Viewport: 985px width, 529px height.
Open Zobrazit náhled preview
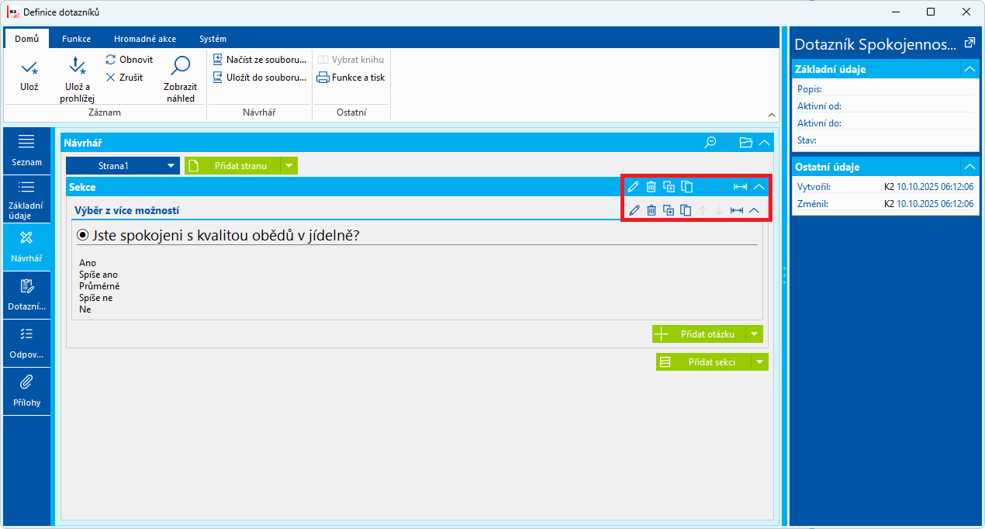click(180, 80)
